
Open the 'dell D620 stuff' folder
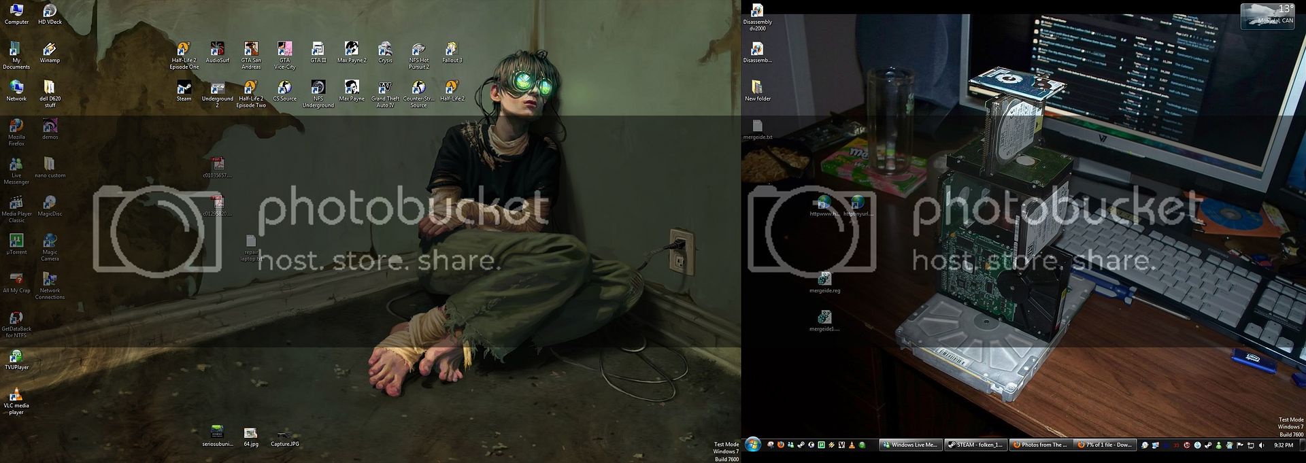click(50, 94)
